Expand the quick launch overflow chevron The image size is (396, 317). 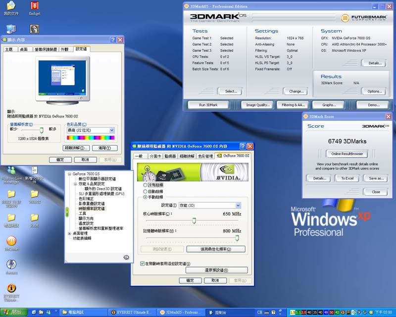pos(56,311)
